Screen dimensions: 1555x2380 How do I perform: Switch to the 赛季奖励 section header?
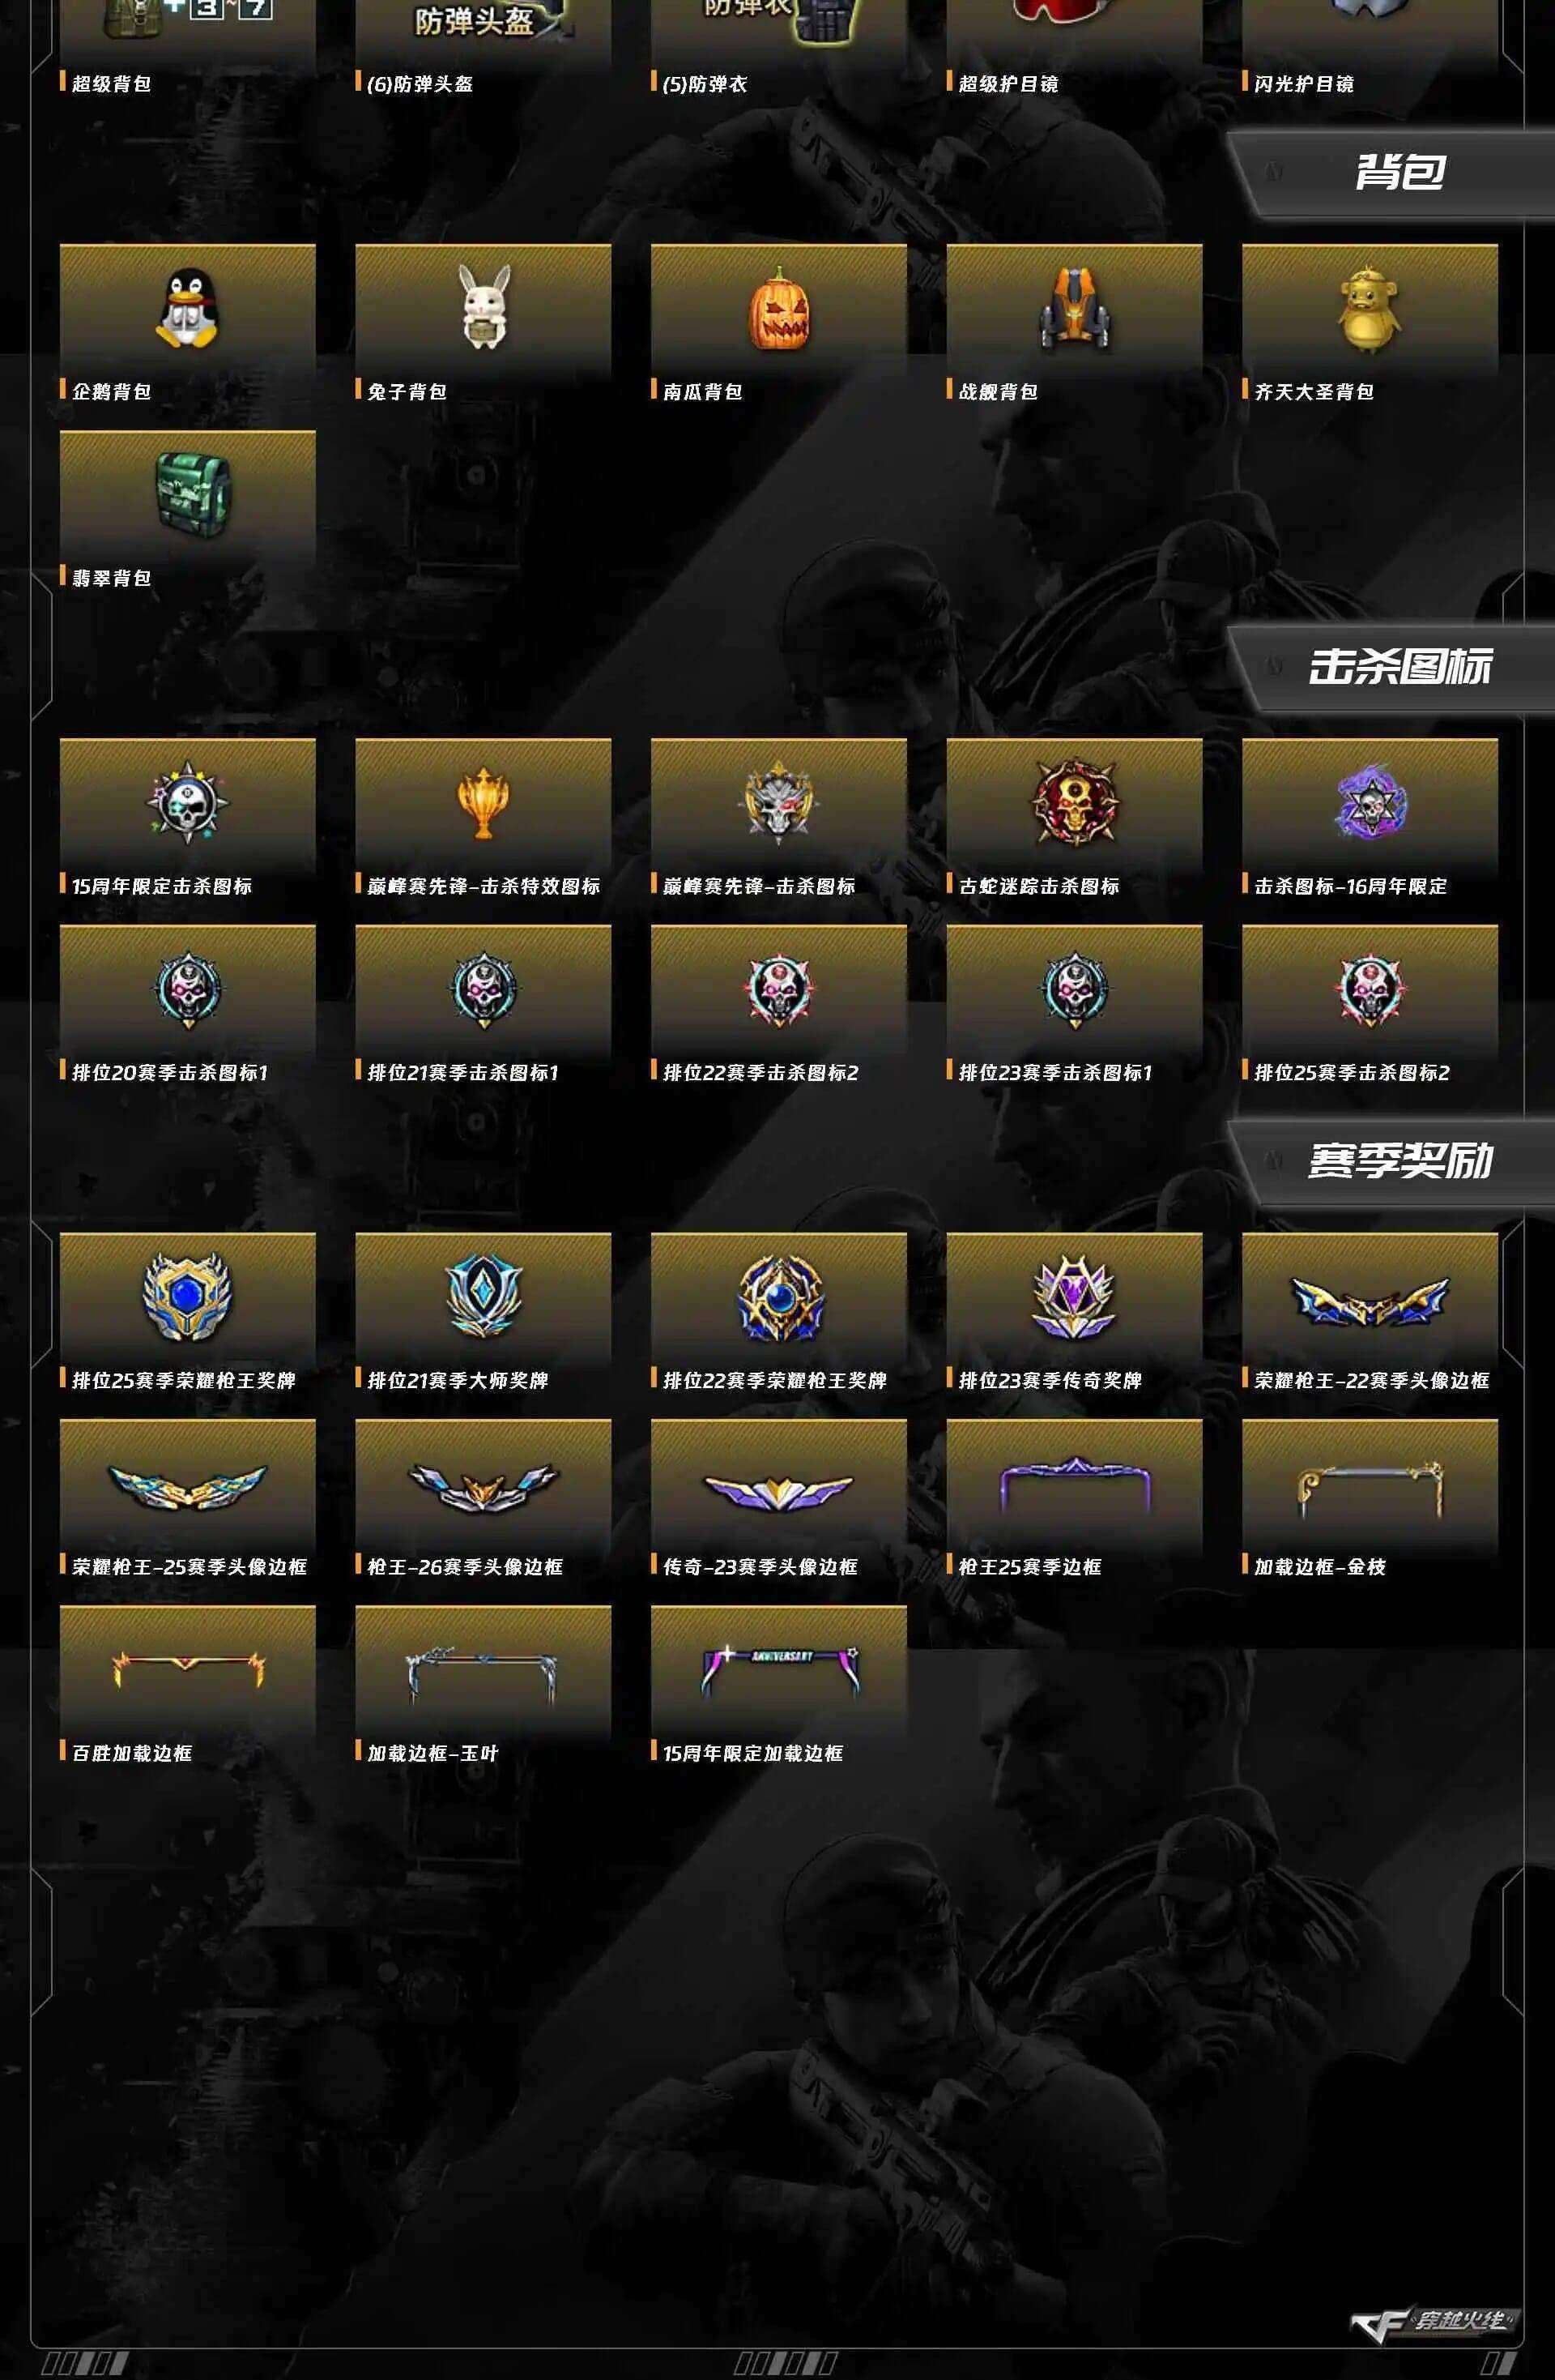(1391, 1161)
